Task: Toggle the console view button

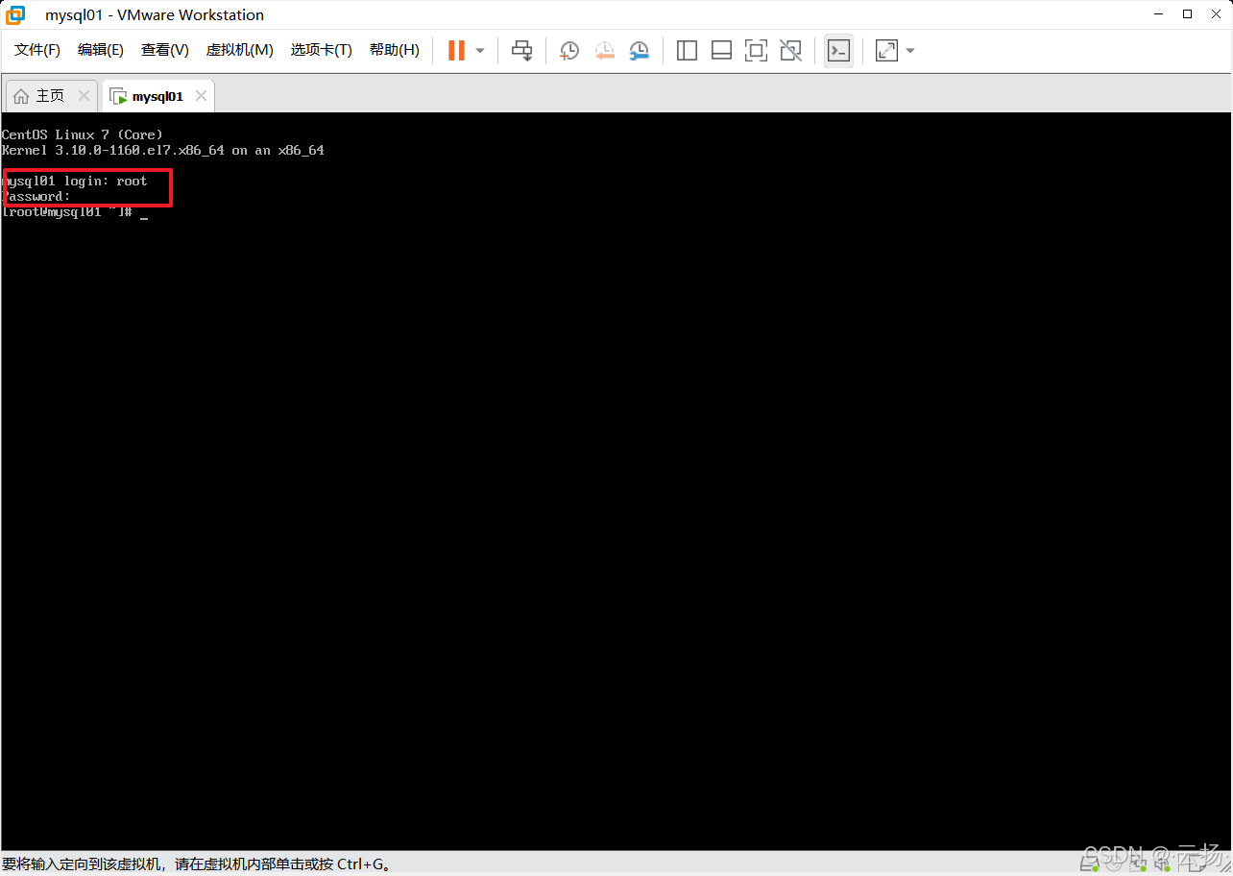Action: click(838, 50)
